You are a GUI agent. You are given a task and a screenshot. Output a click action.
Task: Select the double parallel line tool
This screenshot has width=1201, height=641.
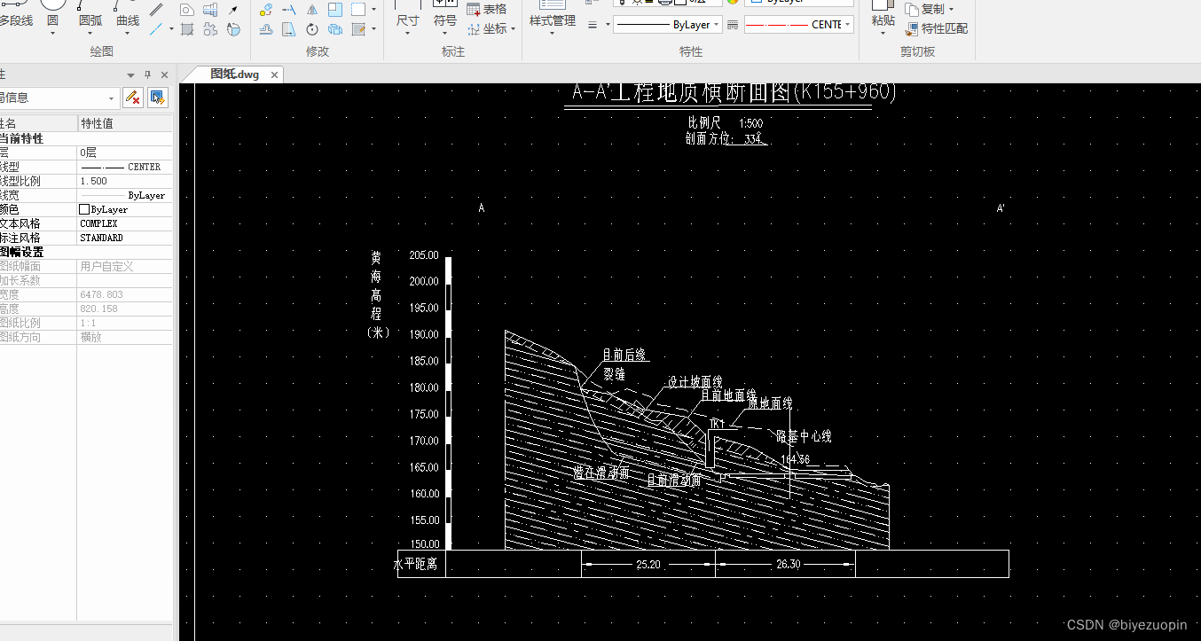(156, 9)
